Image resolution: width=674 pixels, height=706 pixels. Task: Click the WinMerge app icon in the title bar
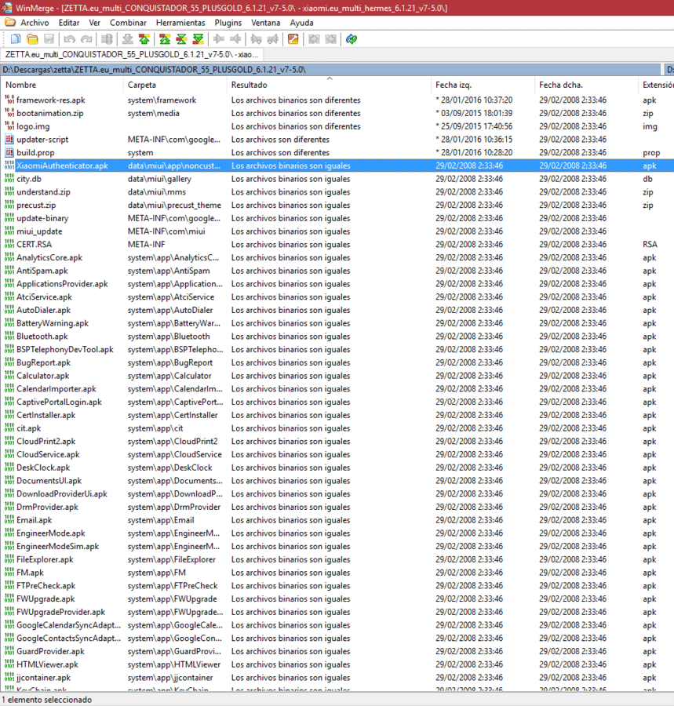tap(6, 8)
